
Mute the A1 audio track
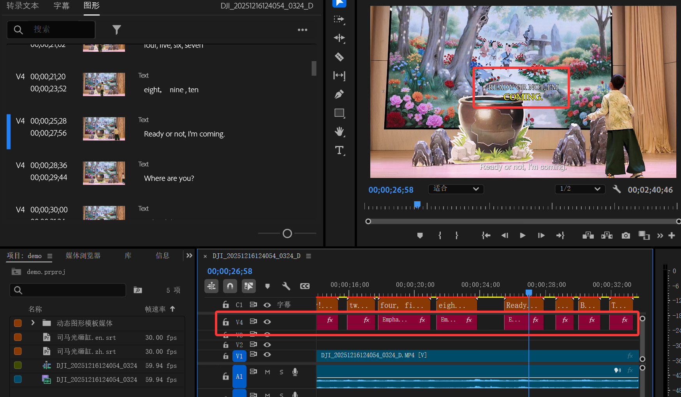tap(267, 372)
